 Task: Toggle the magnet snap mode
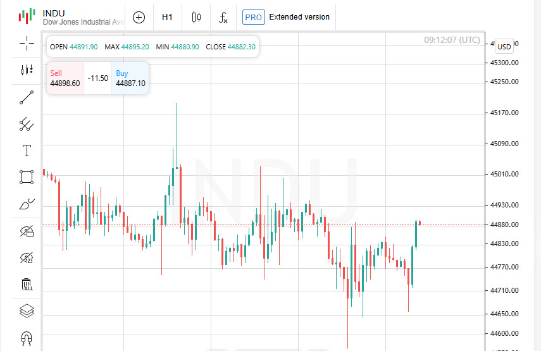(27, 338)
